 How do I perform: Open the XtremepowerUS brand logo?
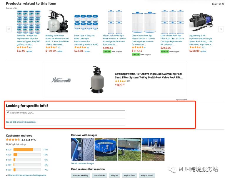61,80
